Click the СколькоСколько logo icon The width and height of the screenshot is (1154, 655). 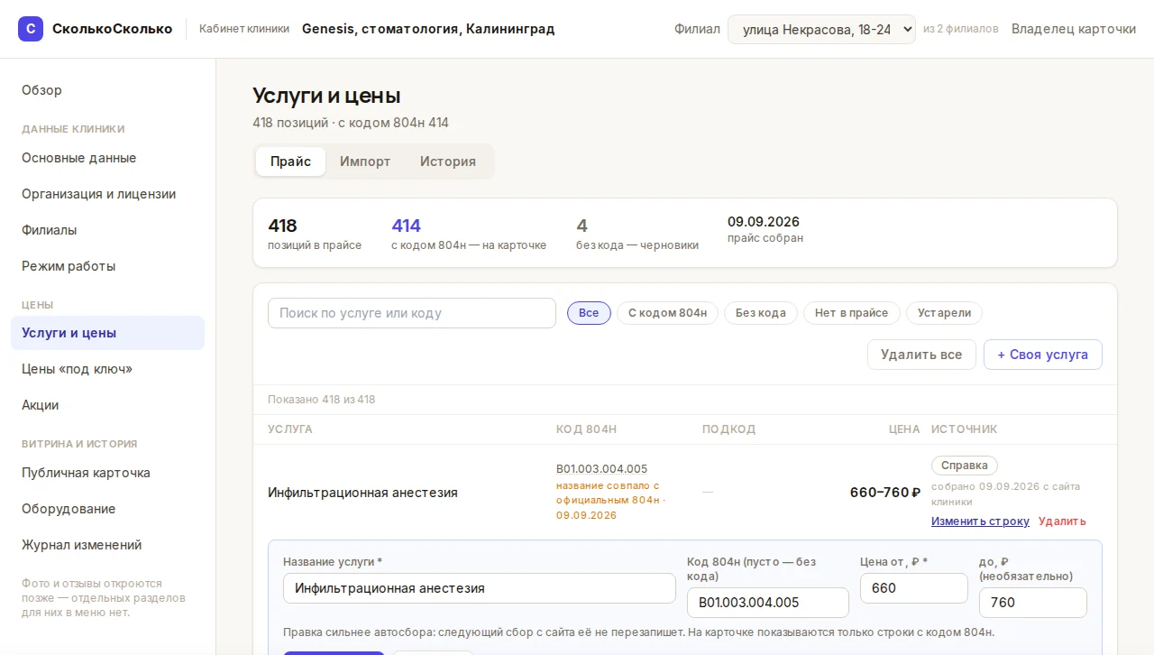click(x=31, y=29)
